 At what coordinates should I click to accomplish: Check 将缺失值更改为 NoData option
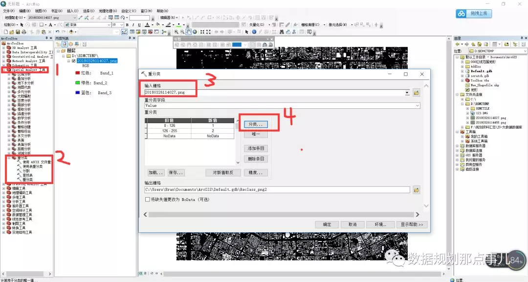(148, 200)
